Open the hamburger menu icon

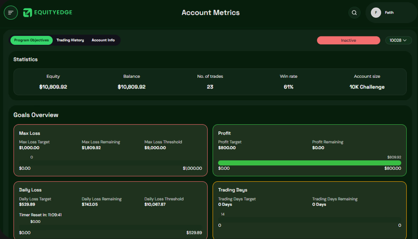(x=11, y=13)
